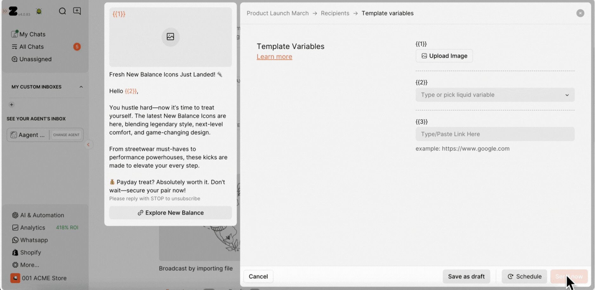Image resolution: width=595 pixels, height=290 pixels.
Task: Click the unread badge showing 5
Action: click(x=77, y=47)
